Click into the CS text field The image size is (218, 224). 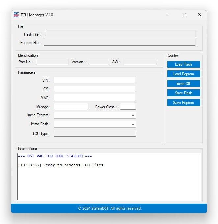click(95, 89)
